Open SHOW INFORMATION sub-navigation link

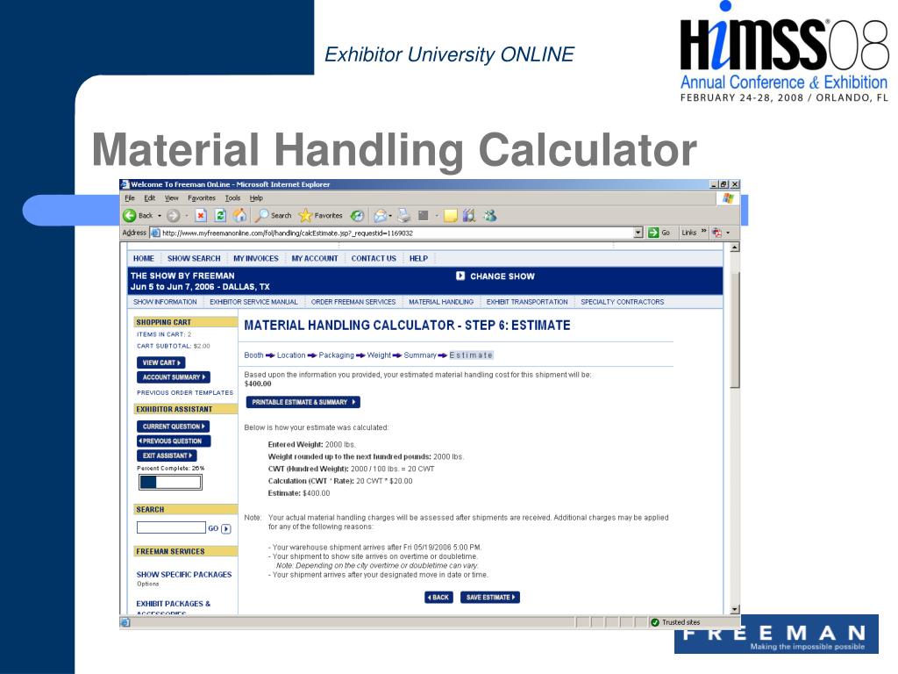coord(165,302)
